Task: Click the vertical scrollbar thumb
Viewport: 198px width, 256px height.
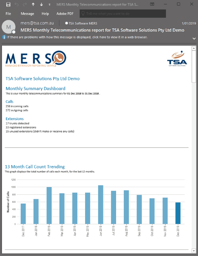Action: (x=194, y=67)
